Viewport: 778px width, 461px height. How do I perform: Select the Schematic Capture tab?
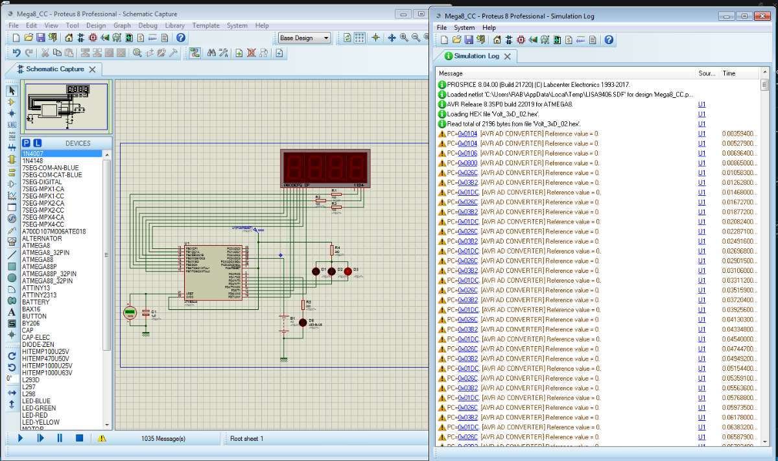[x=54, y=69]
